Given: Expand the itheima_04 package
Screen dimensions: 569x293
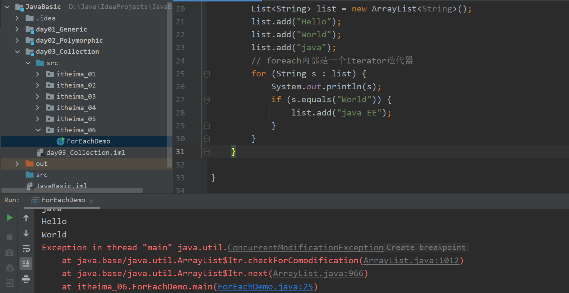Looking at the screenshot, I should point(38,108).
